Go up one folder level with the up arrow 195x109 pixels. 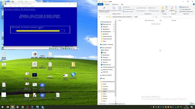click(x=107, y=17)
